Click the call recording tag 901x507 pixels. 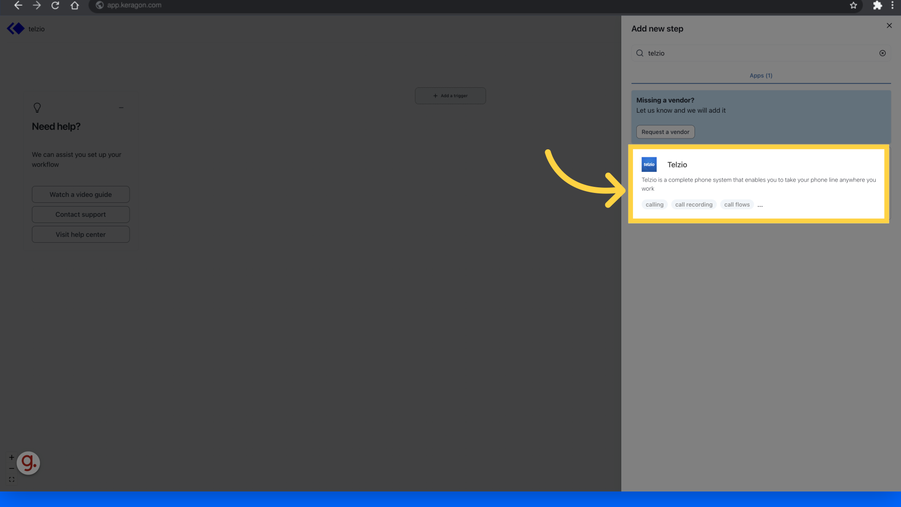694,205
